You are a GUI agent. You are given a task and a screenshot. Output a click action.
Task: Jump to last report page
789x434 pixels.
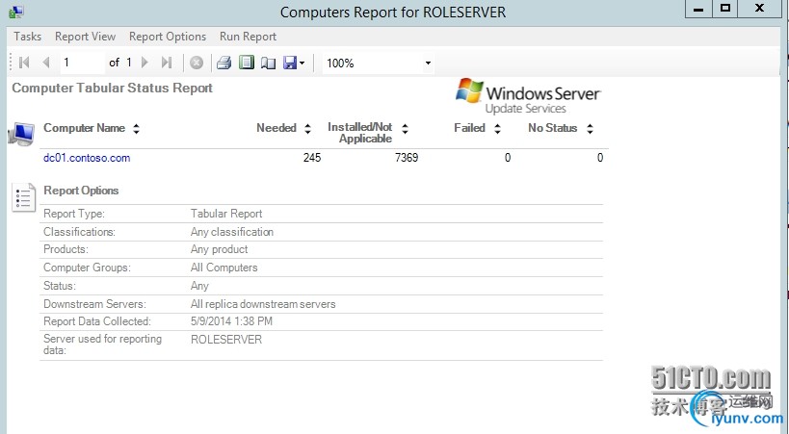click(x=167, y=63)
